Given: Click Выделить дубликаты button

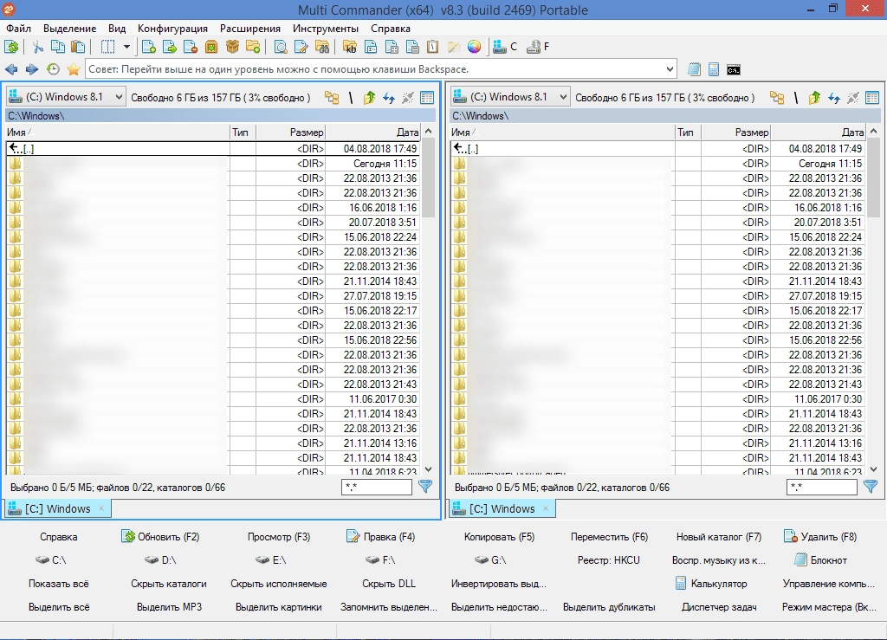Looking at the screenshot, I should [609, 607].
